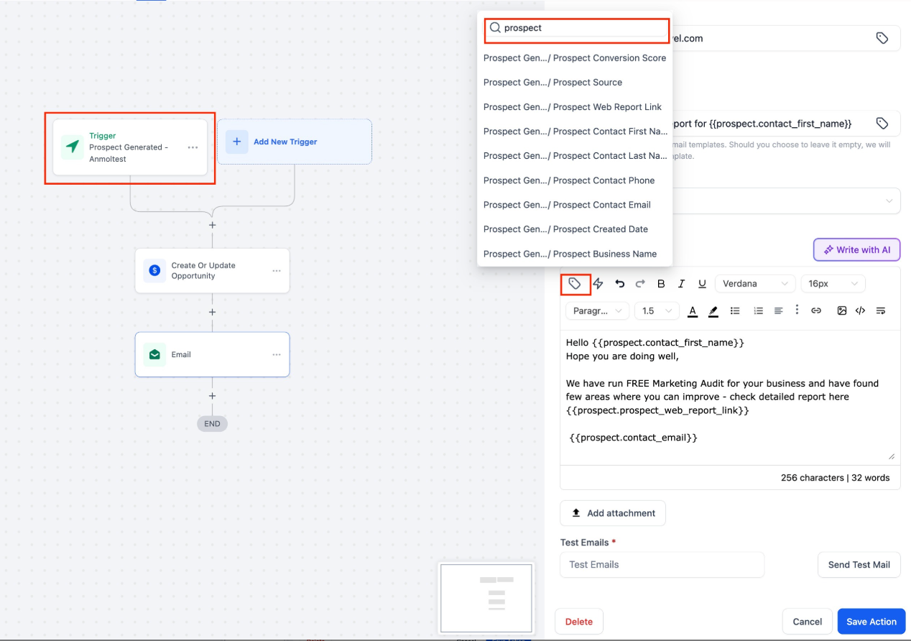Add a step with the plus below the Email node
Image resolution: width=911 pixels, height=641 pixels.
point(212,396)
